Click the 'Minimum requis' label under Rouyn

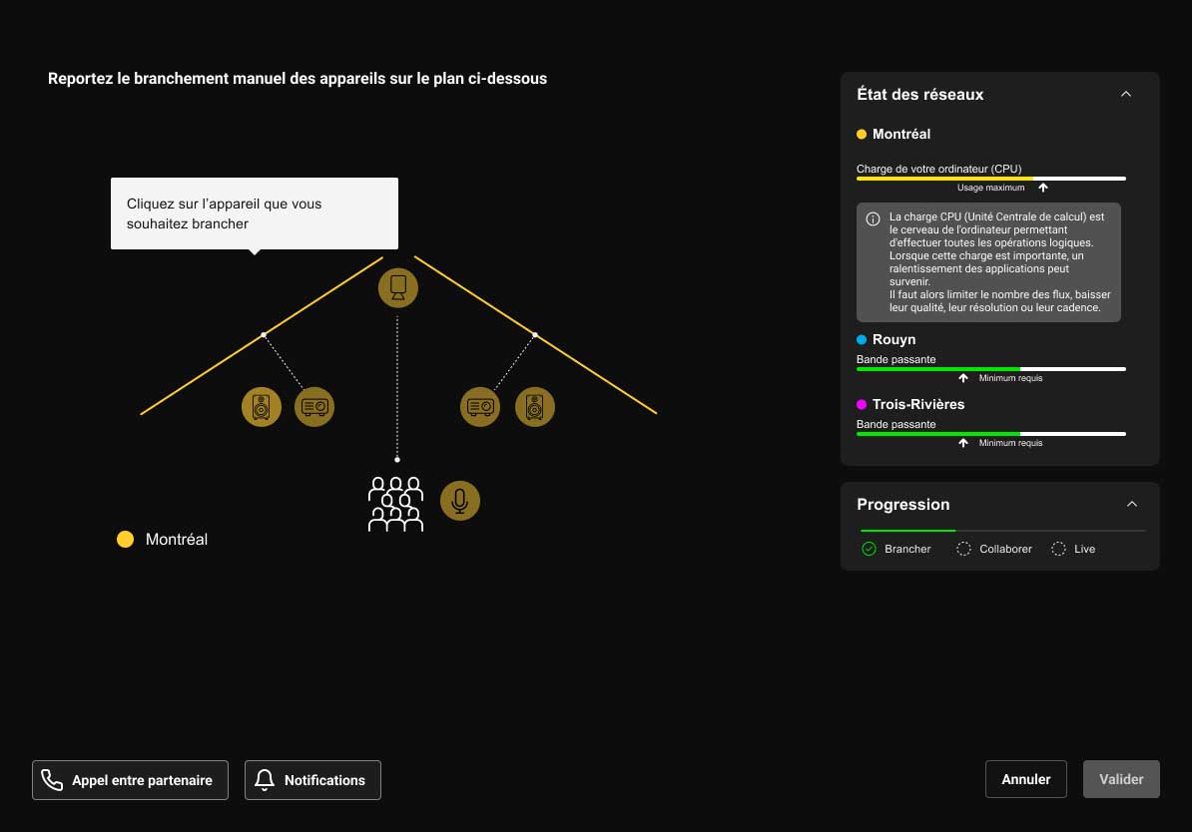(x=1010, y=378)
